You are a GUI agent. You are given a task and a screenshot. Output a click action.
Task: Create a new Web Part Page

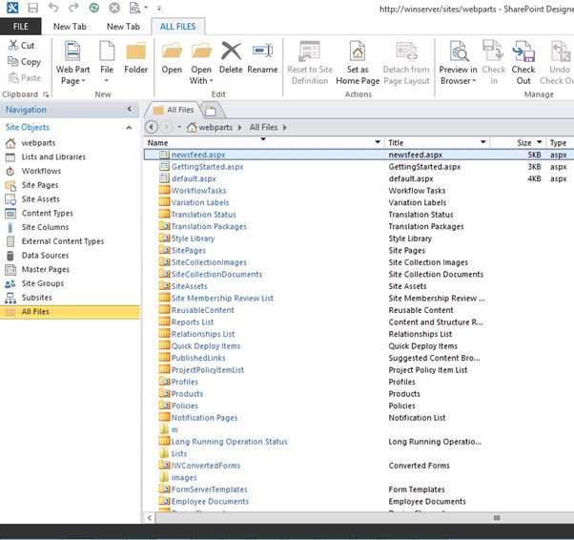click(72, 63)
